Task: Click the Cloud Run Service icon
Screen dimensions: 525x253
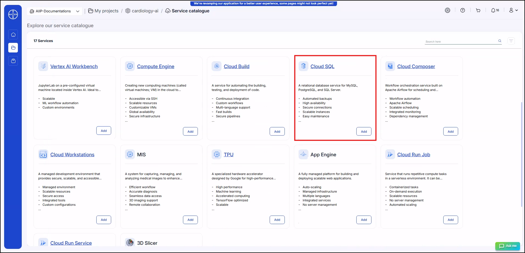Action: tap(43, 243)
